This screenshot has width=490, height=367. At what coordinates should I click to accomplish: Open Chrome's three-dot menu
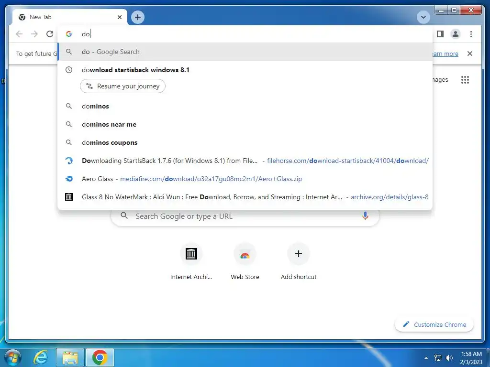click(x=471, y=34)
